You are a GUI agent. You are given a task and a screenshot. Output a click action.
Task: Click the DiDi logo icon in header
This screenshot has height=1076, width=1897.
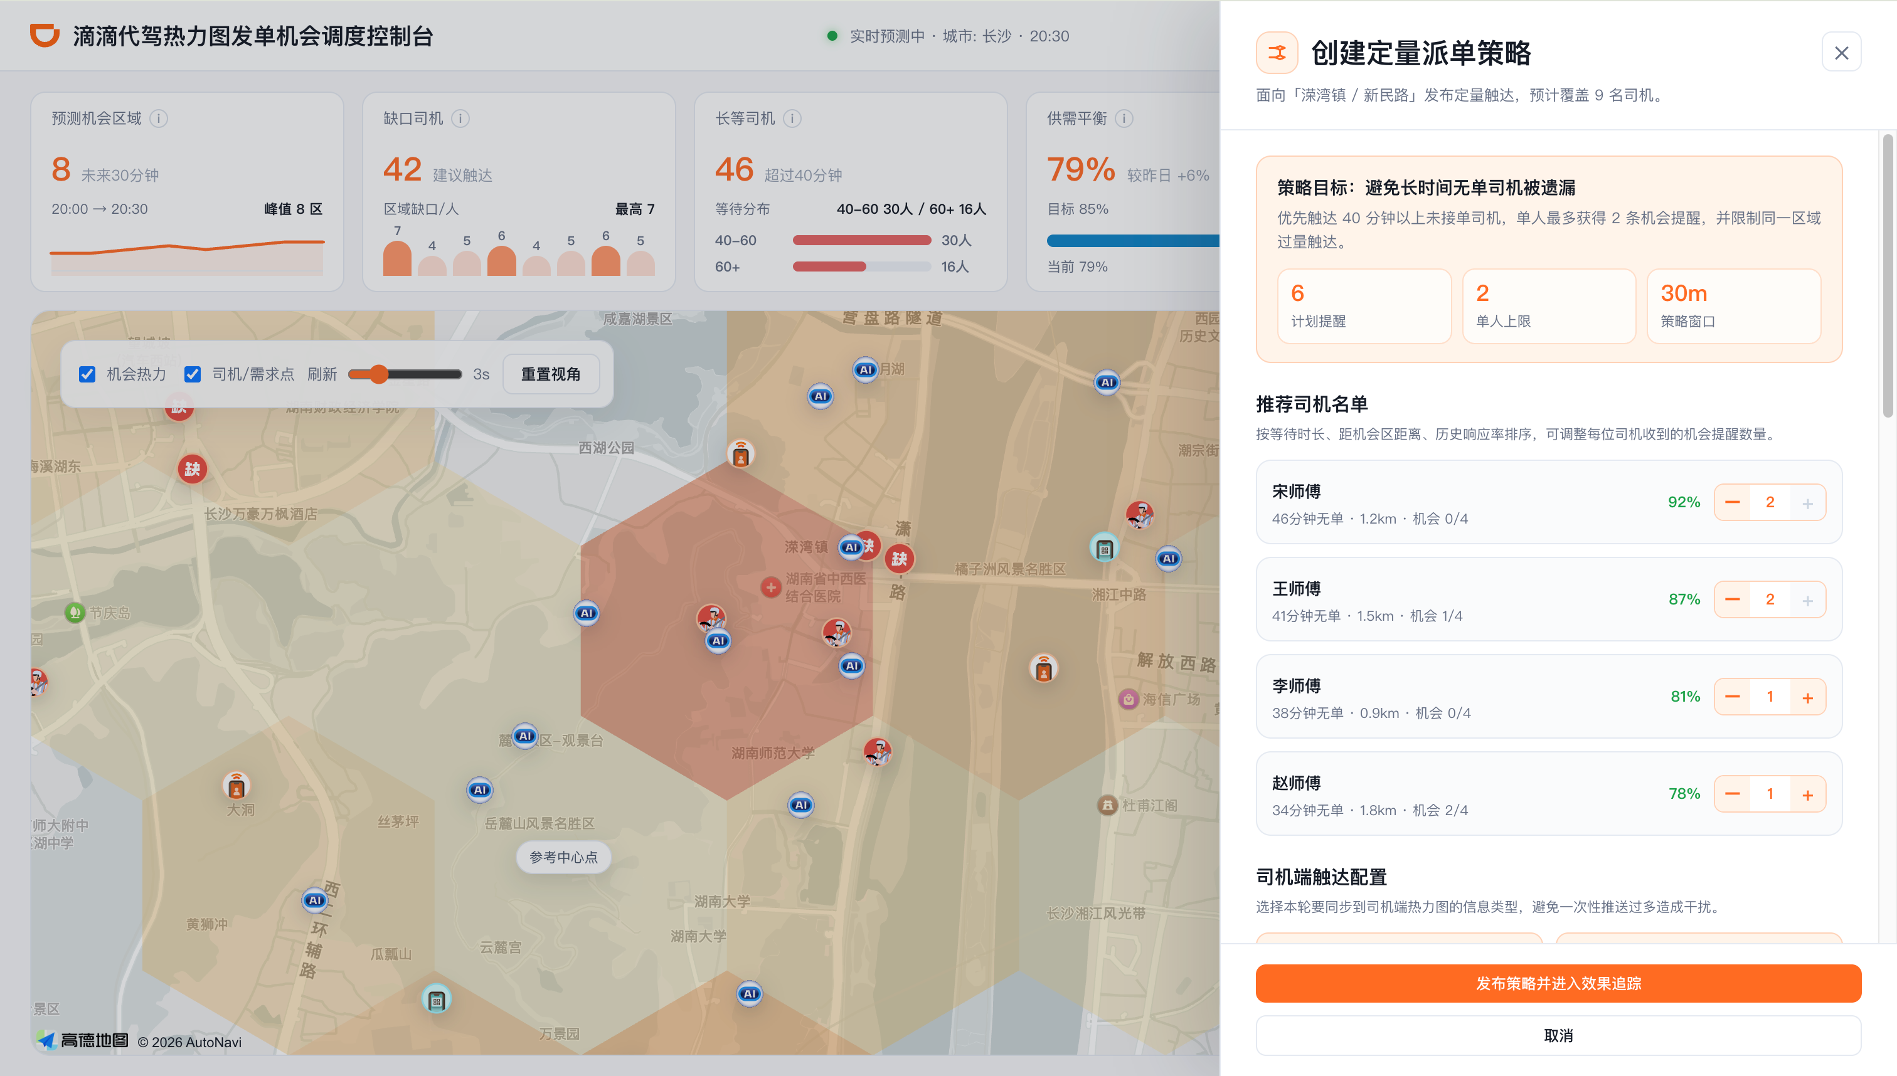point(45,36)
